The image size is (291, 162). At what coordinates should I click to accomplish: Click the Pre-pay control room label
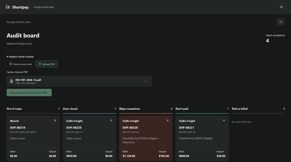(x=19, y=22)
